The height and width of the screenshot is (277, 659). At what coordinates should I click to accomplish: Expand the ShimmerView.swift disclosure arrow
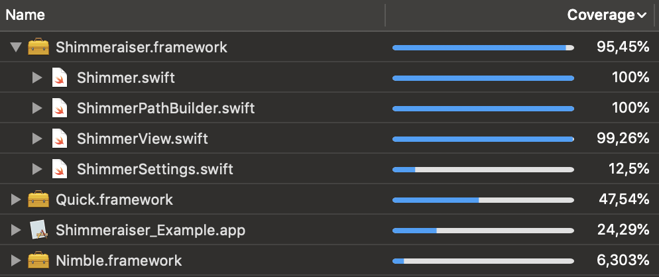tap(37, 139)
